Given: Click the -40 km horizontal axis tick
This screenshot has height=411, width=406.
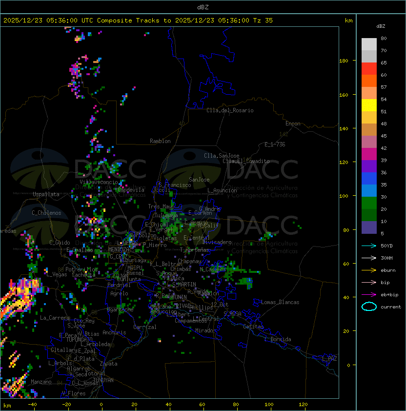Looking at the screenshot, I should (x=33, y=405).
